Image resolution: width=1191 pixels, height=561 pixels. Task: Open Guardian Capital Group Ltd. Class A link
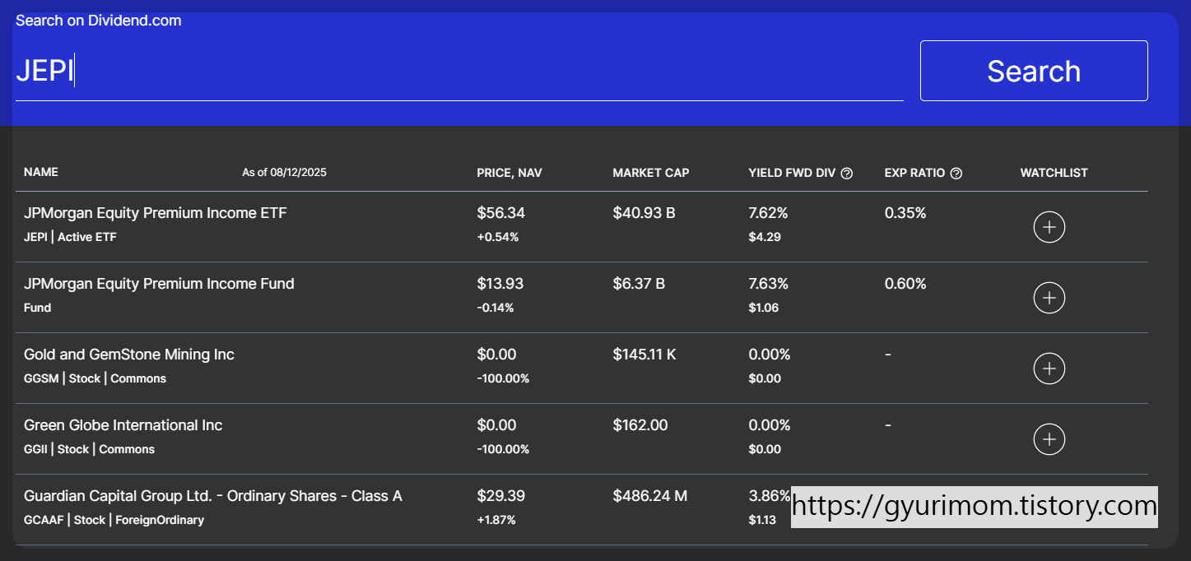(213, 496)
